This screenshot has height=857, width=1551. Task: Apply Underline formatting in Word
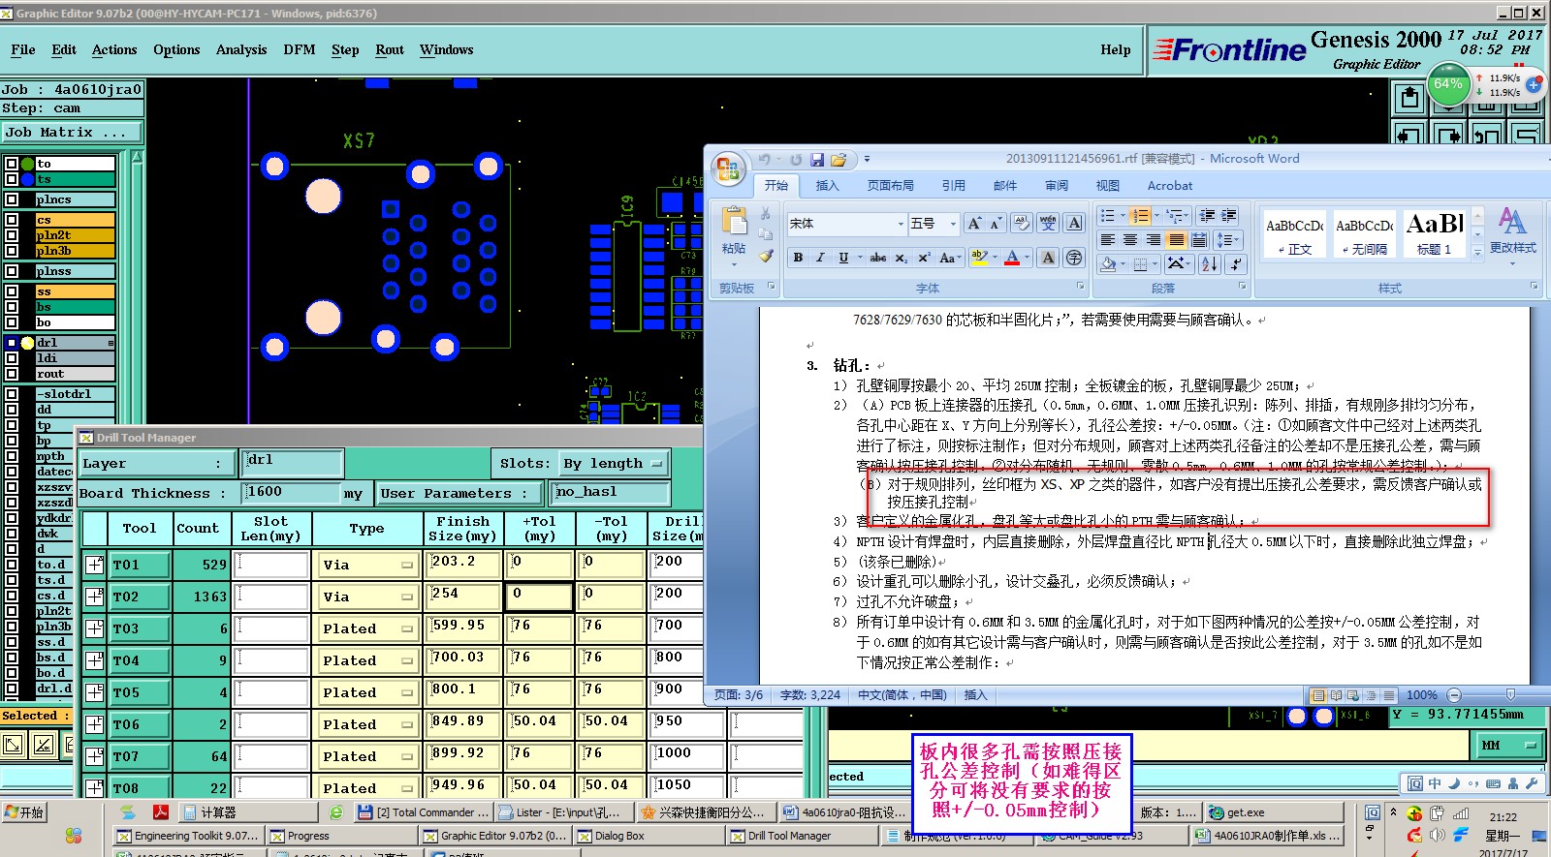coord(843,258)
